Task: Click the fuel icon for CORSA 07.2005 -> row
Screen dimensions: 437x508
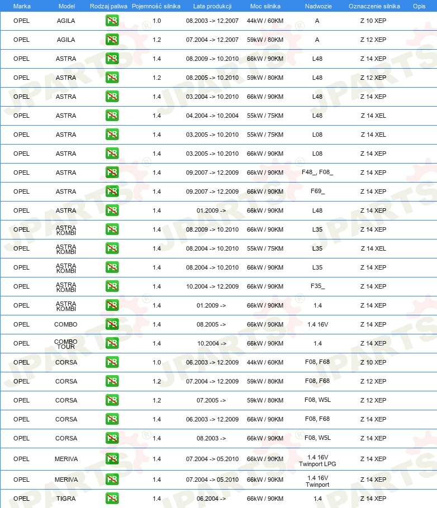Action: click(x=112, y=400)
